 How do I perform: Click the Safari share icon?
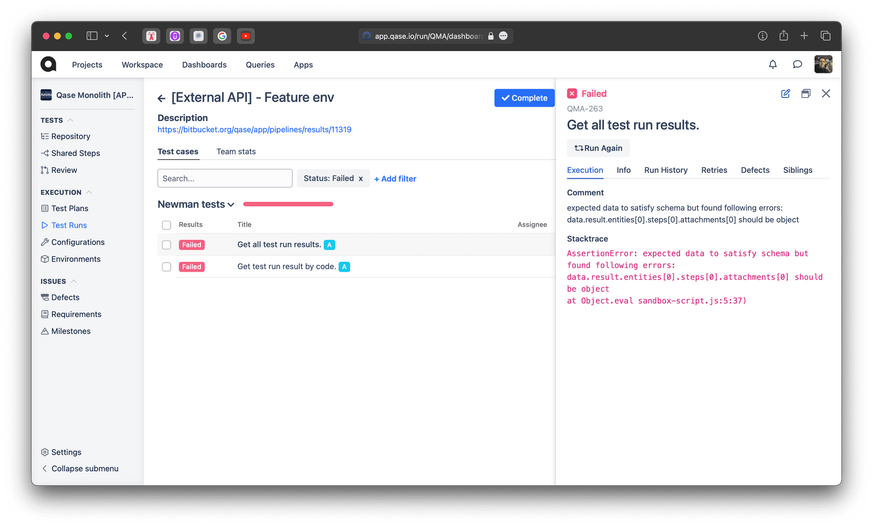[784, 36]
